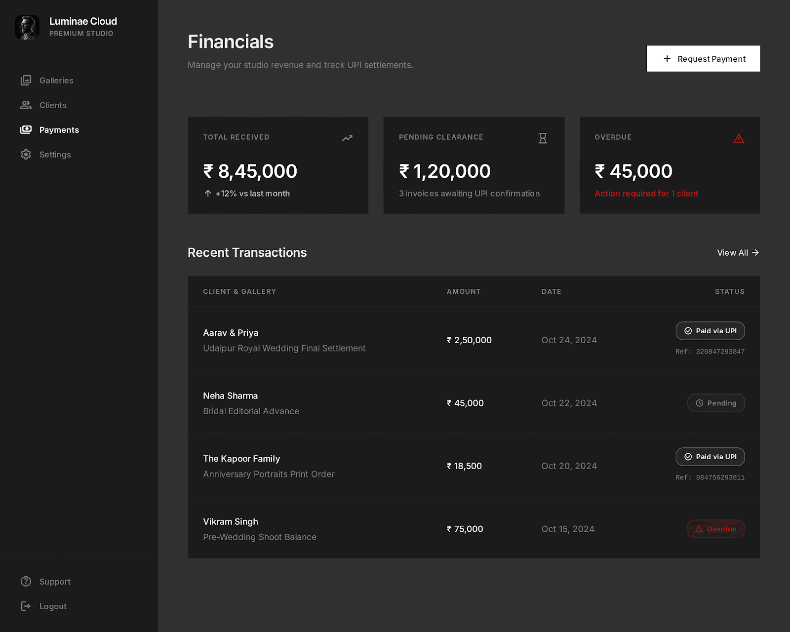Click the up arrow beside +12% vs last month

208,194
